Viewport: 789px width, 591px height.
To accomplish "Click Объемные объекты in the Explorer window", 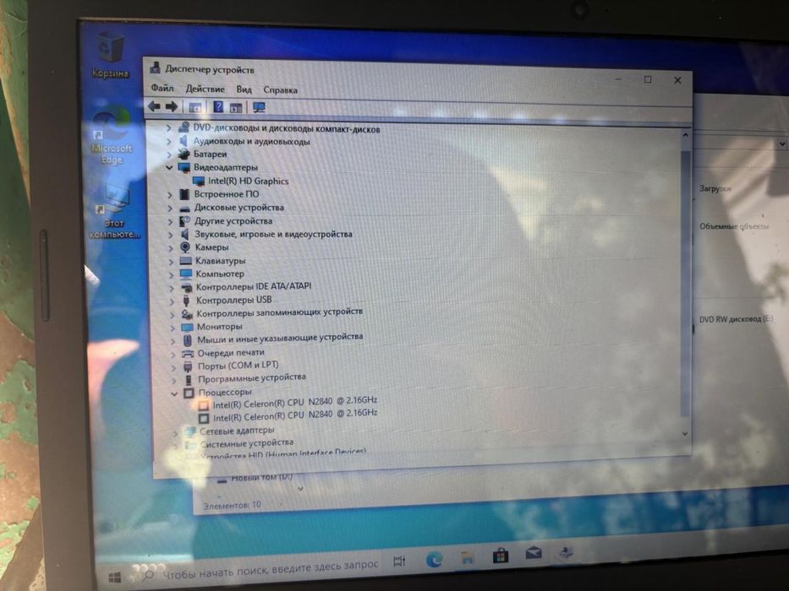I will click(x=734, y=226).
